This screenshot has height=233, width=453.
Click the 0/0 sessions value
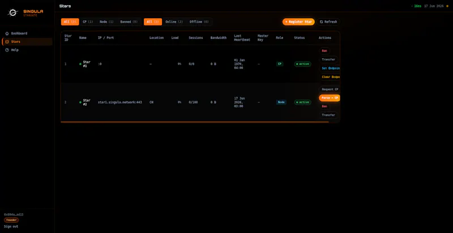click(x=191, y=64)
